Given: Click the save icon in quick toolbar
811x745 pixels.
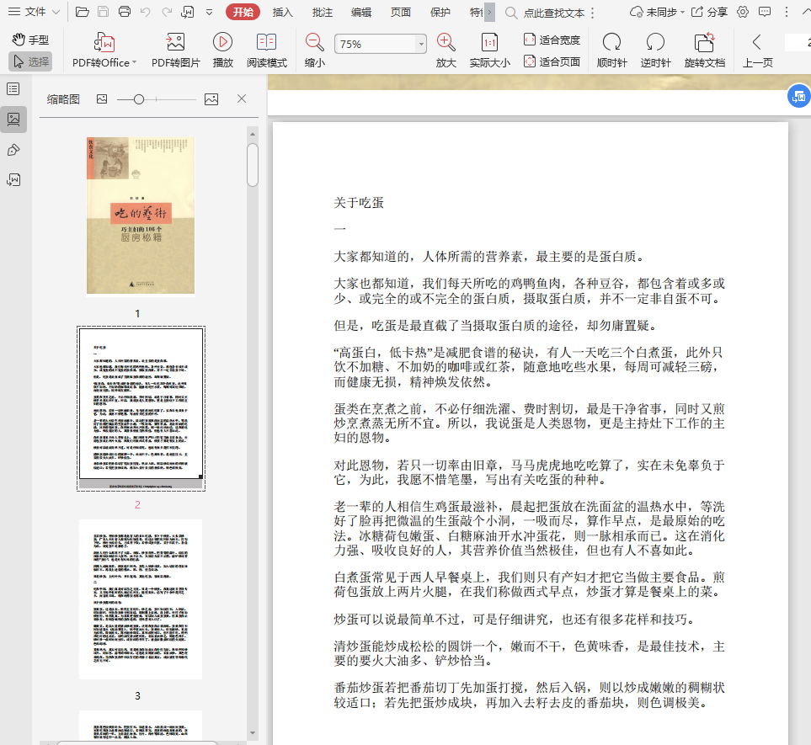Looking at the screenshot, I should coord(104,12).
